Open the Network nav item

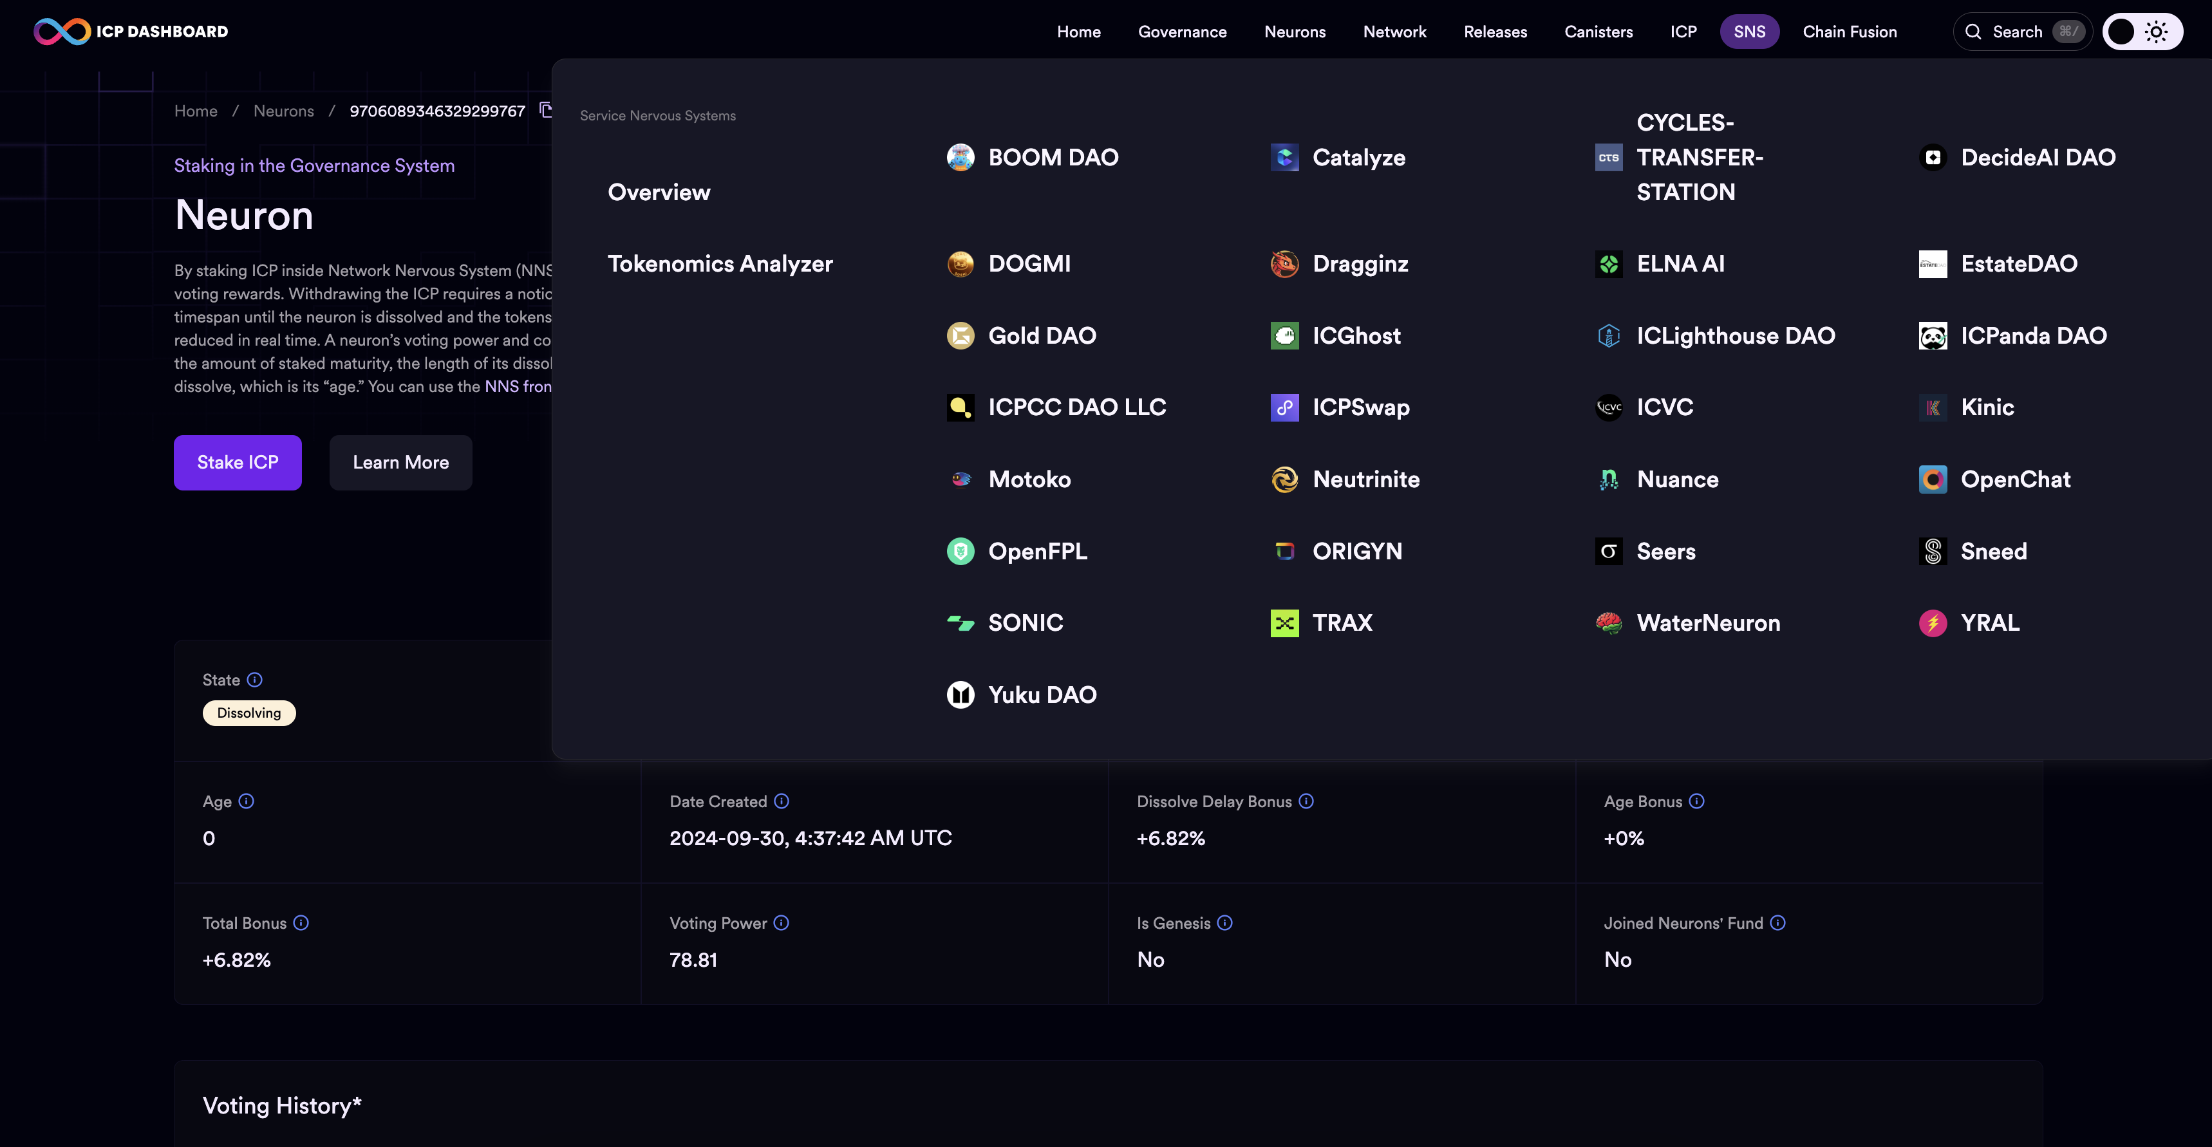tap(1394, 32)
